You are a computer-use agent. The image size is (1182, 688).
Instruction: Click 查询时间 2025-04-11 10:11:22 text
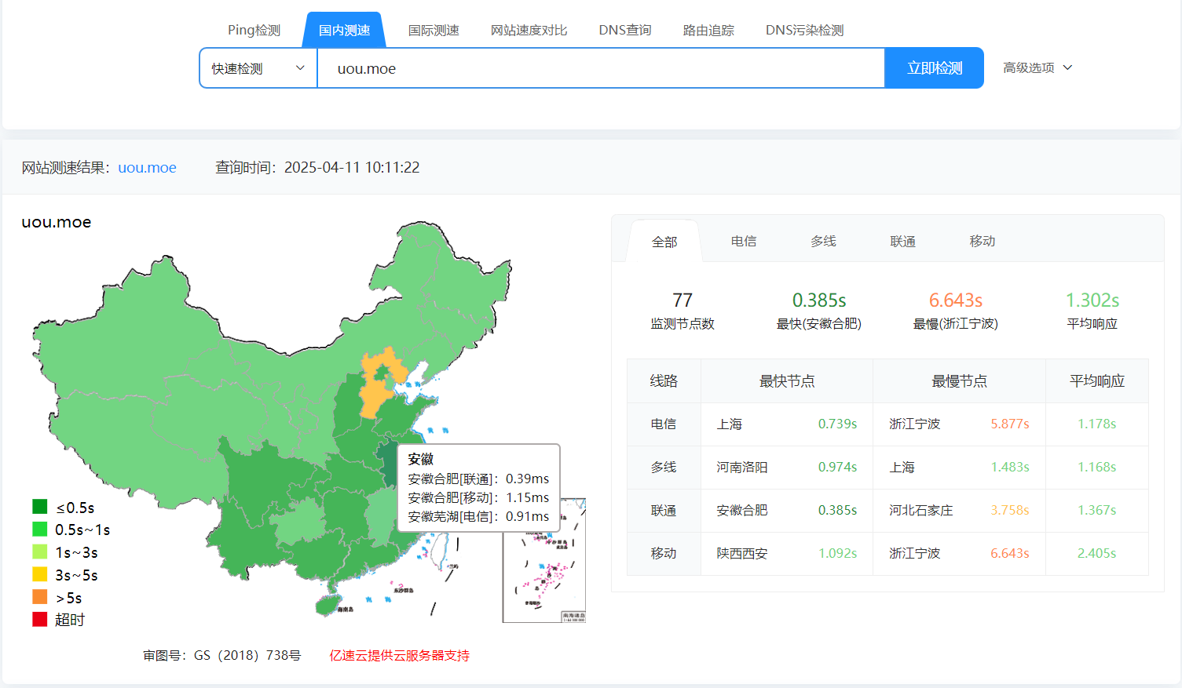pyautogui.click(x=317, y=167)
